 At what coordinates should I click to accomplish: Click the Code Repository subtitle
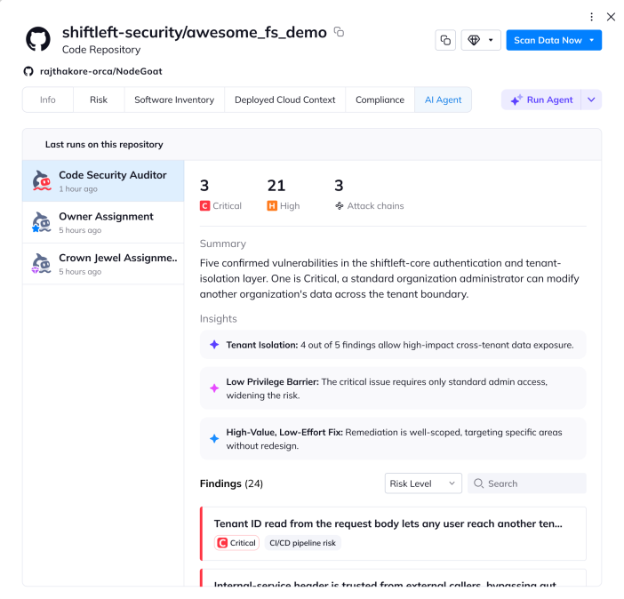101,50
